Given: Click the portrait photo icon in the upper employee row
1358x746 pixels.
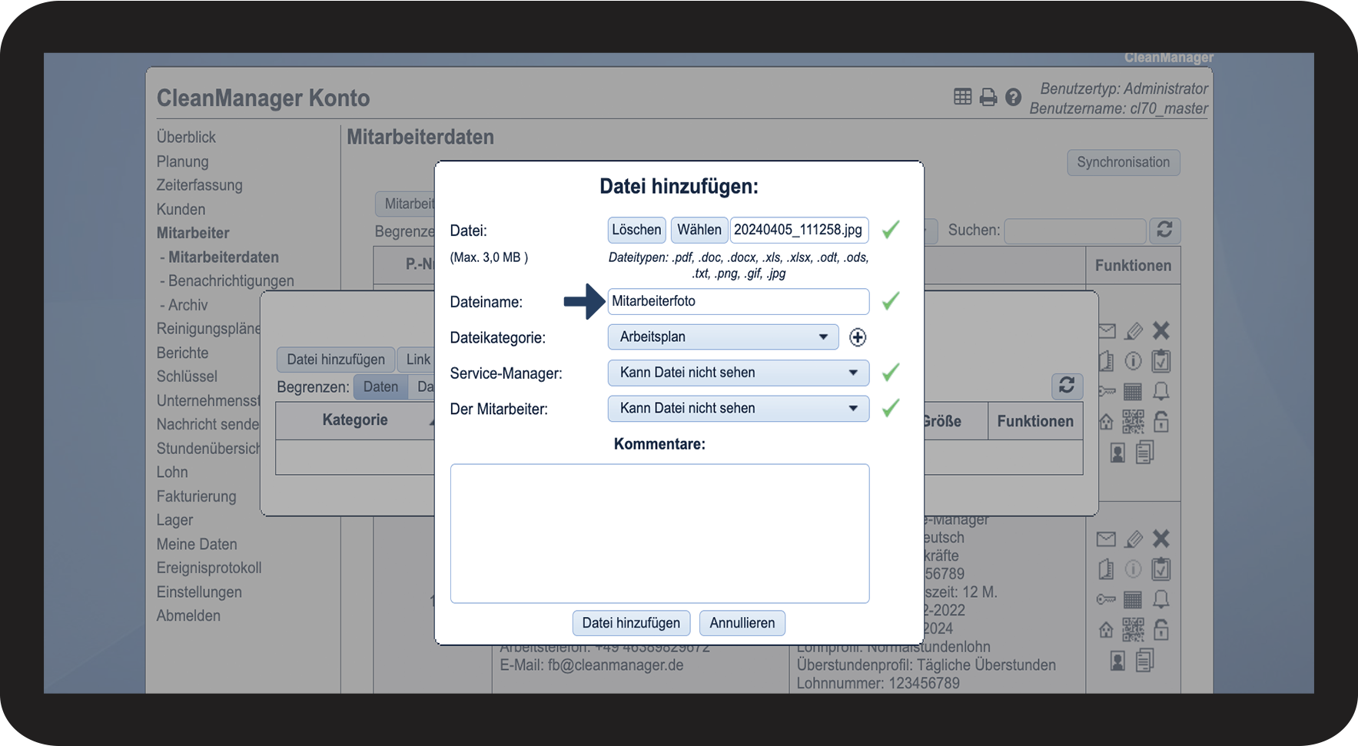Looking at the screenshot, I should 1117,453.
